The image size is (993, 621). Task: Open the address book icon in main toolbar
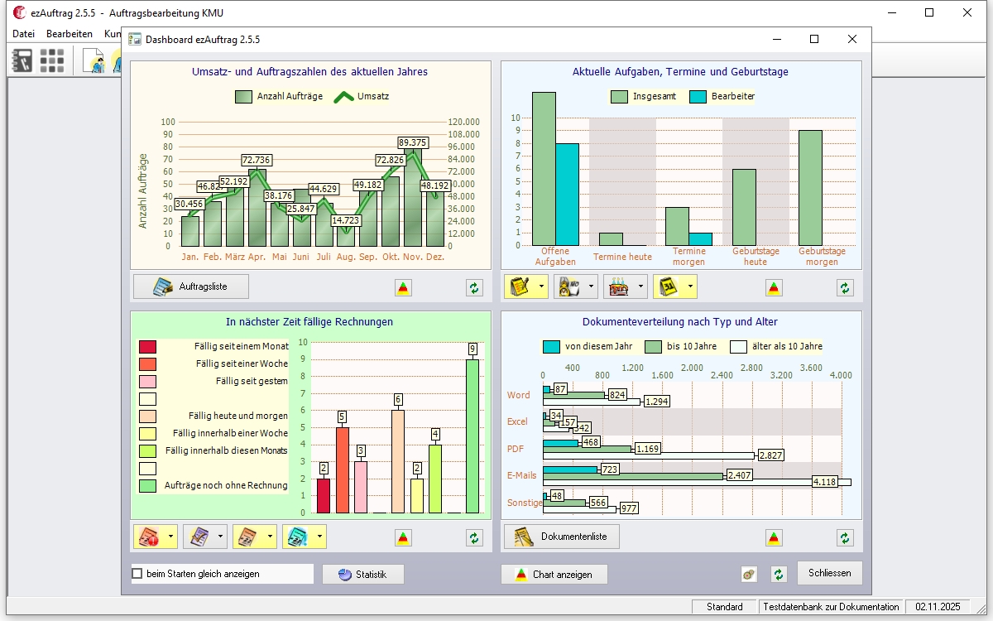22,60
